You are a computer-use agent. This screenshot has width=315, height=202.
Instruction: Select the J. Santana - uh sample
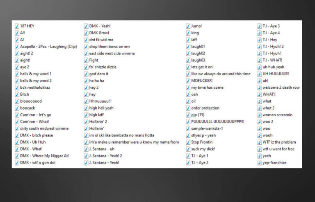click(102, 149)
